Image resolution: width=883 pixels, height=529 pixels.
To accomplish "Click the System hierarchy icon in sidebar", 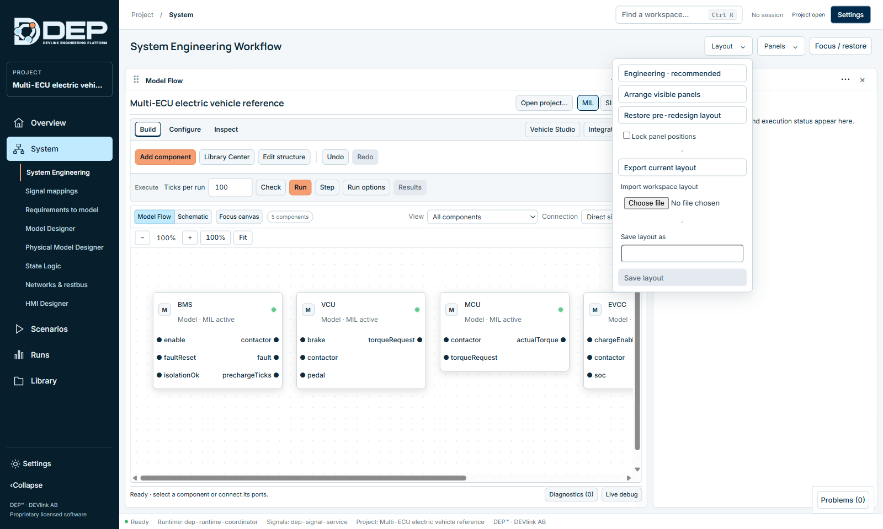I will 19,149.
